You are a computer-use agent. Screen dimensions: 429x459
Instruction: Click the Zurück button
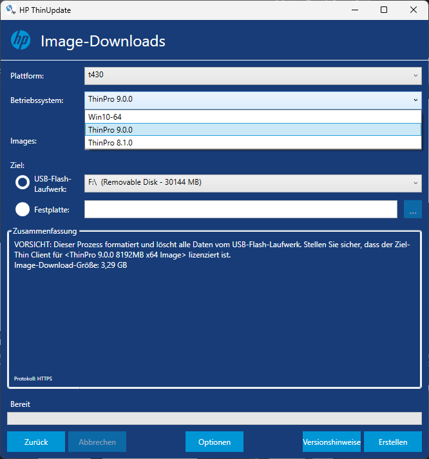[36, 442]
